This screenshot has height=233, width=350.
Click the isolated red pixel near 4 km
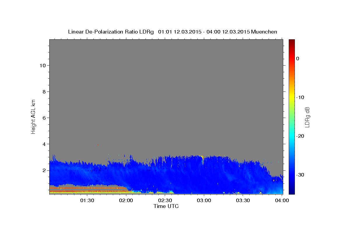click(98, 145)
